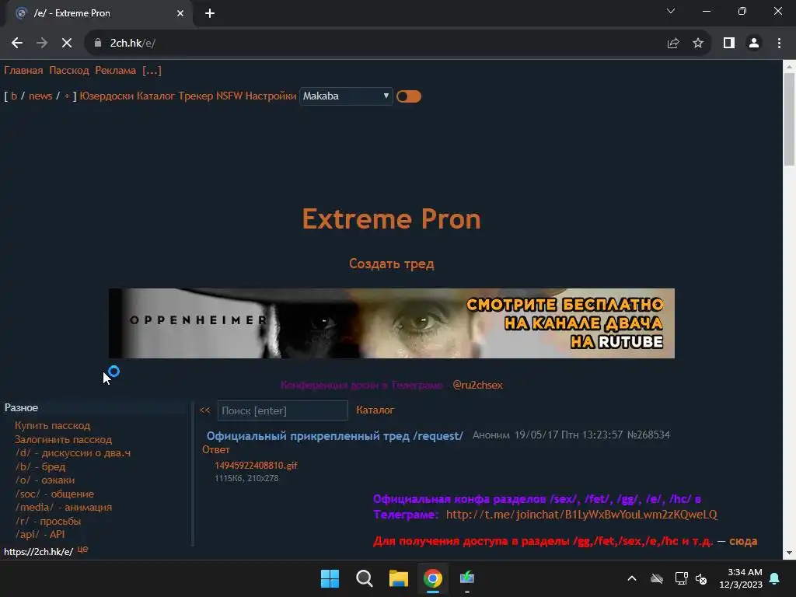Open Windows taskbar search

[x=364, y=578]
